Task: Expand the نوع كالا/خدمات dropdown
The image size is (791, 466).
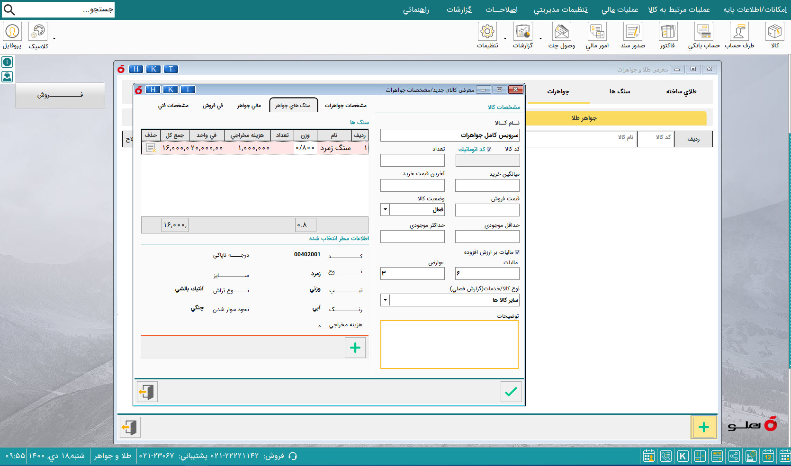Action: [x=385, y=300]
